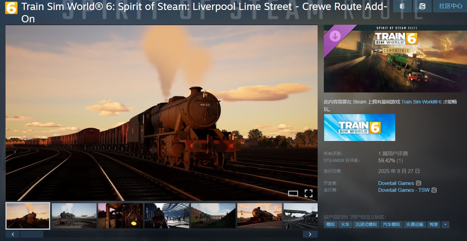Select the locomotive cab firebox thumbnail

pyautogui.click(x=121, y=216)
